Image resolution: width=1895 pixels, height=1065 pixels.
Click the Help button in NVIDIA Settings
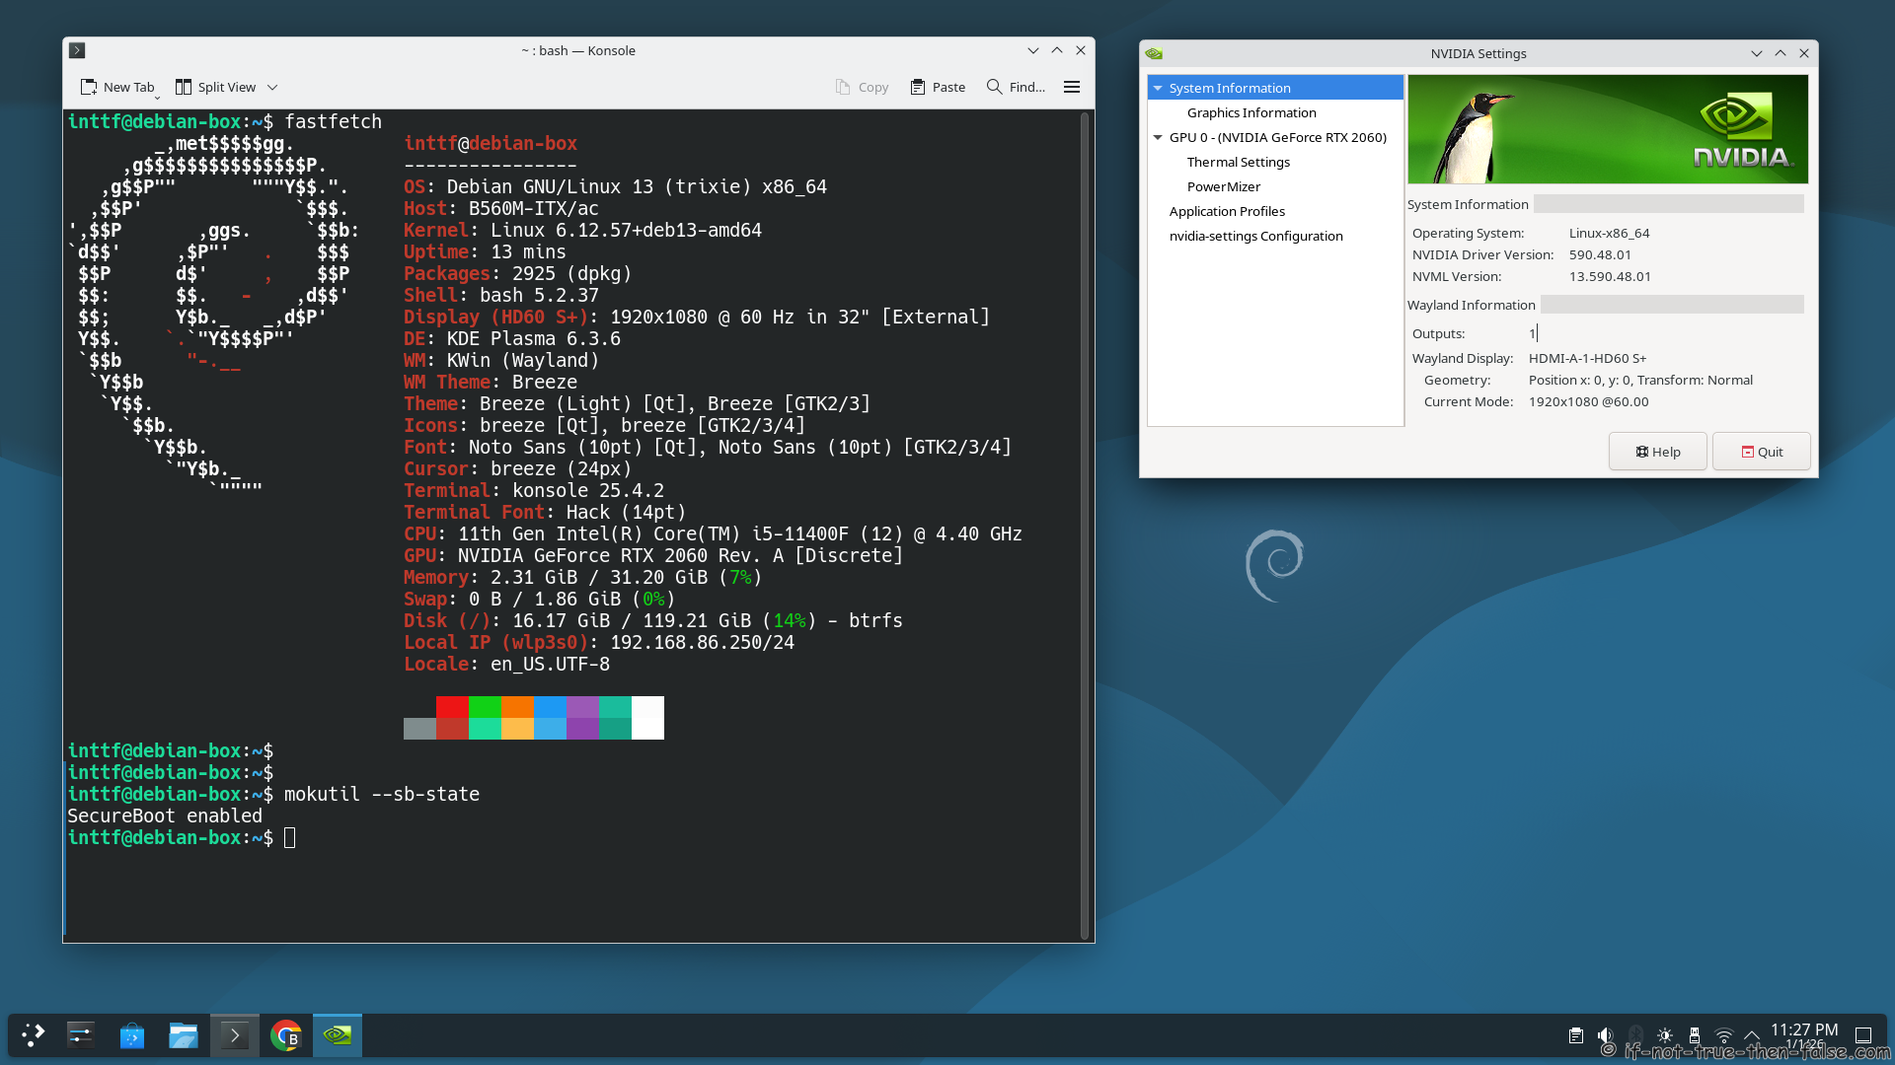click(x=1658, y=452)
